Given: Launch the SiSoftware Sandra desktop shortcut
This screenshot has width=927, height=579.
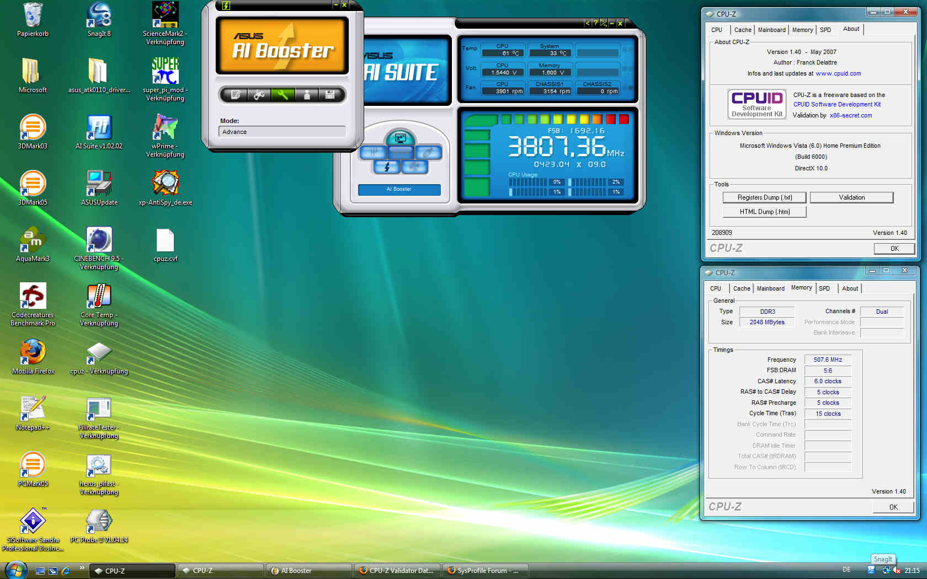Looking at the screenshot, I should 33,530.
